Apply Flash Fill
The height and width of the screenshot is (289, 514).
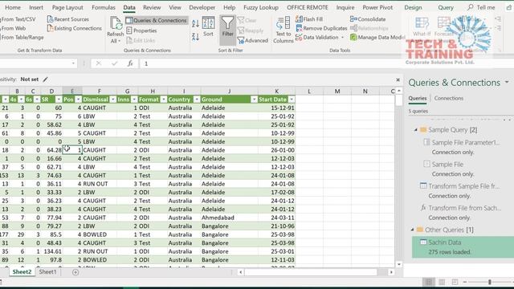pyautogui.click(x=309, y=19)
